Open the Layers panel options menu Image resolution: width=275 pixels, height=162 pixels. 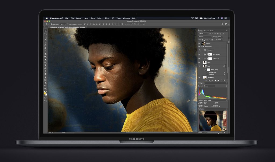(x=227, y=31)
